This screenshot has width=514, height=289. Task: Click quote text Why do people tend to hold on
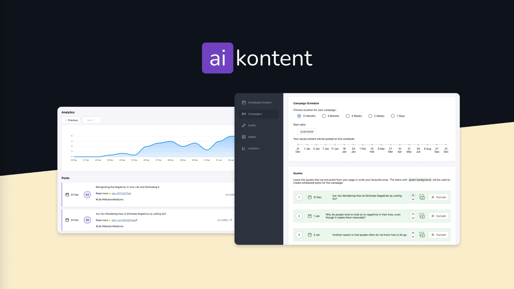pyautogui.click(x=363, y=216)
